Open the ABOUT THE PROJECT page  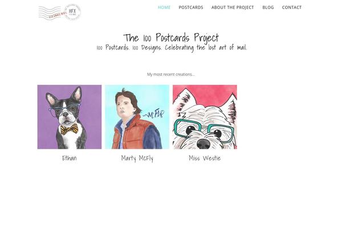pyautogui.click(x=233, y=7)
